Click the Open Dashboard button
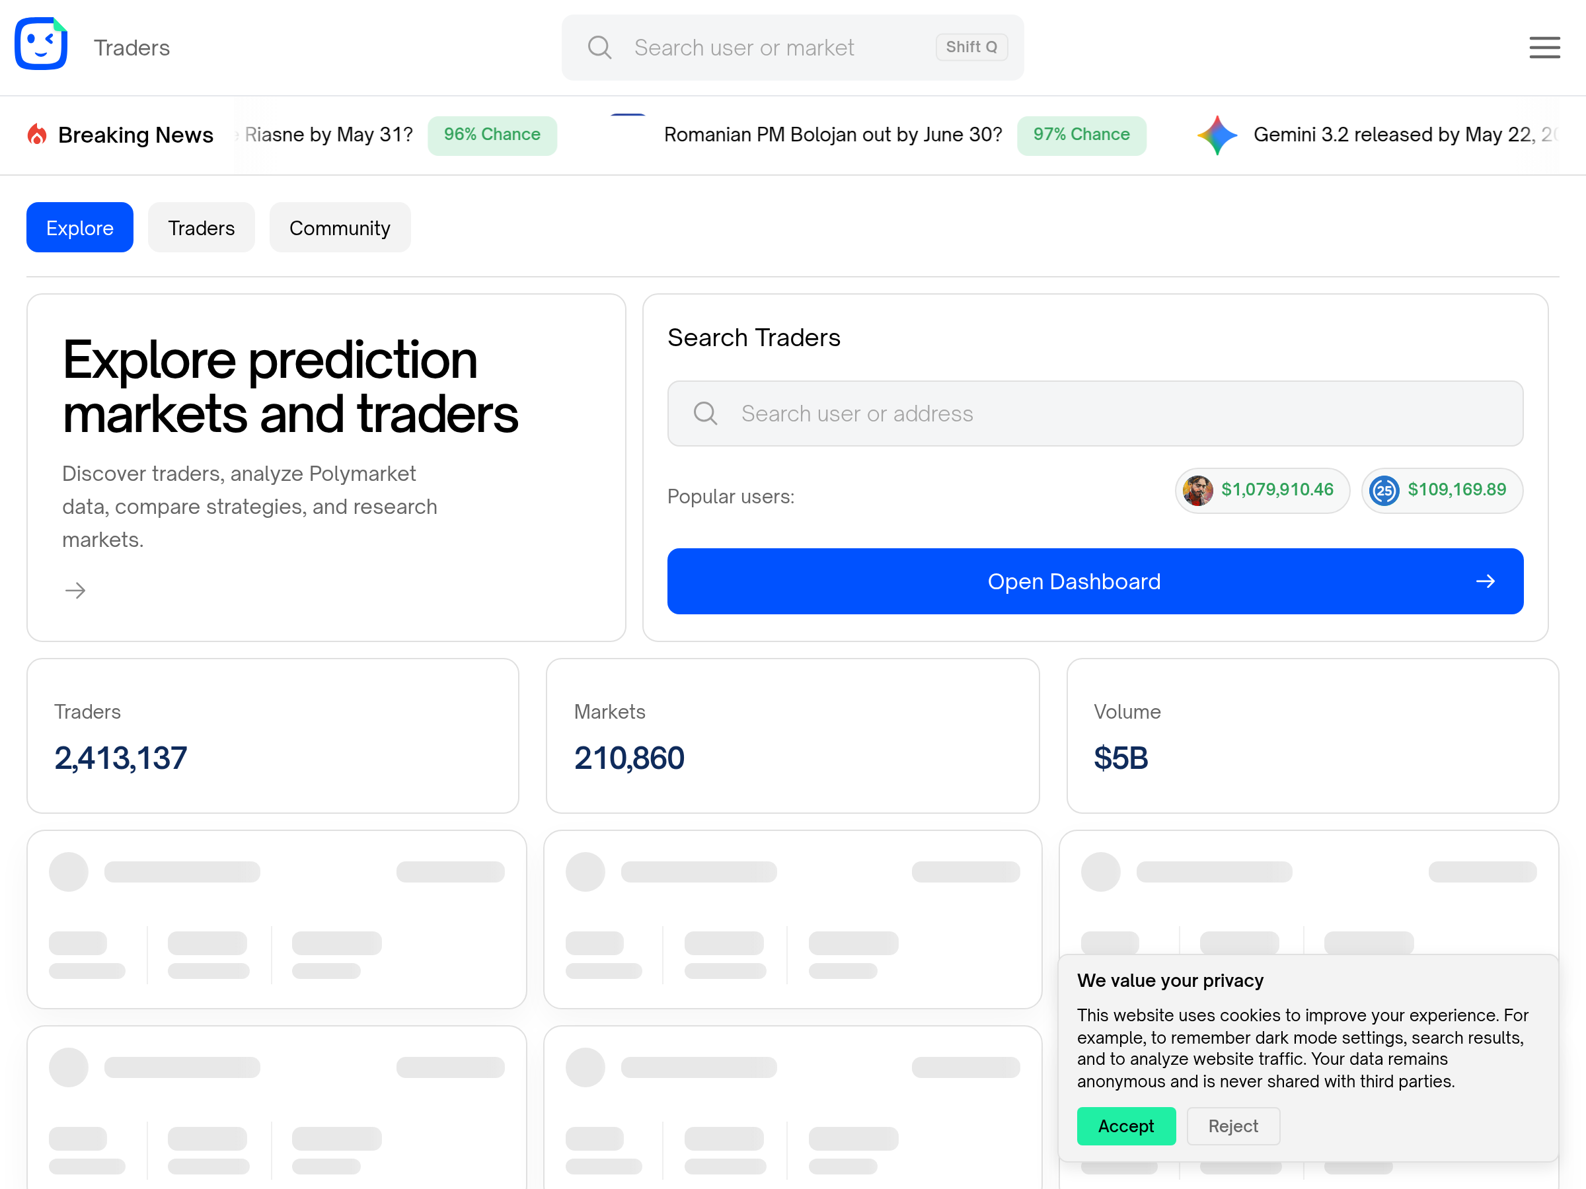 point(1095,581)
